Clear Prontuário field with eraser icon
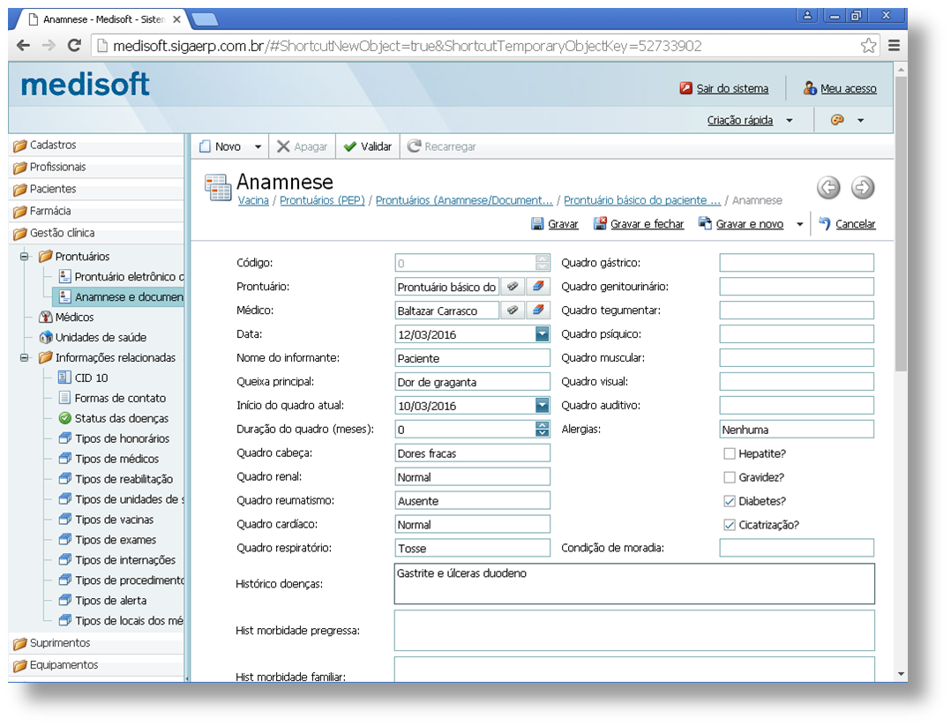This screenshot has width=951, height=726. tap(537, 287)
